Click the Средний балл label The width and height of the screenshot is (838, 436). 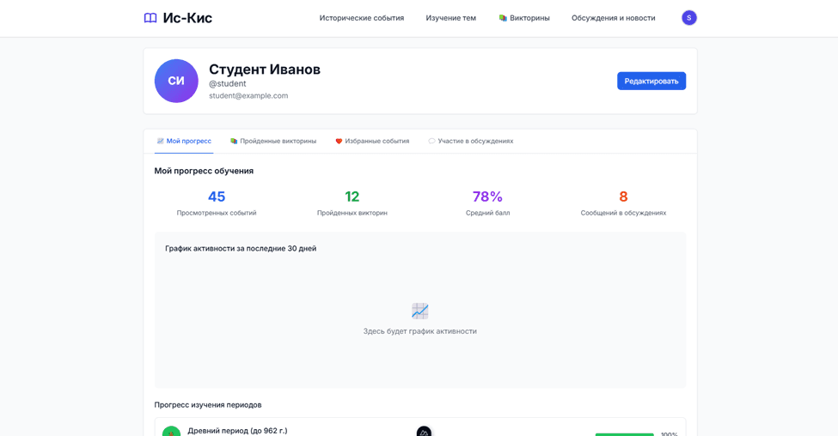(x=487, y=213)
